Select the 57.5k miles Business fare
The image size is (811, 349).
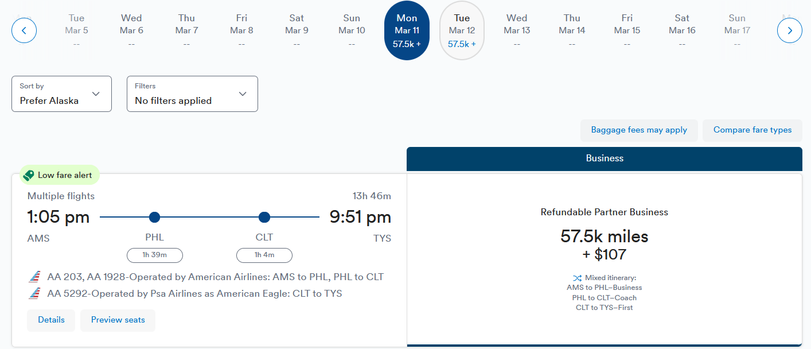604,244
